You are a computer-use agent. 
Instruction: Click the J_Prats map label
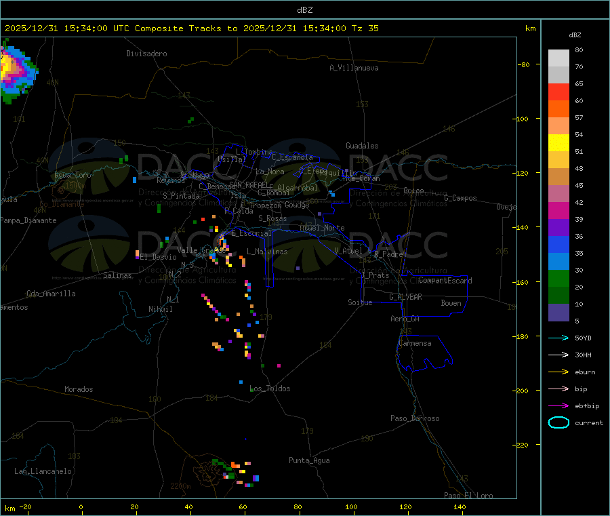(375, 275)
